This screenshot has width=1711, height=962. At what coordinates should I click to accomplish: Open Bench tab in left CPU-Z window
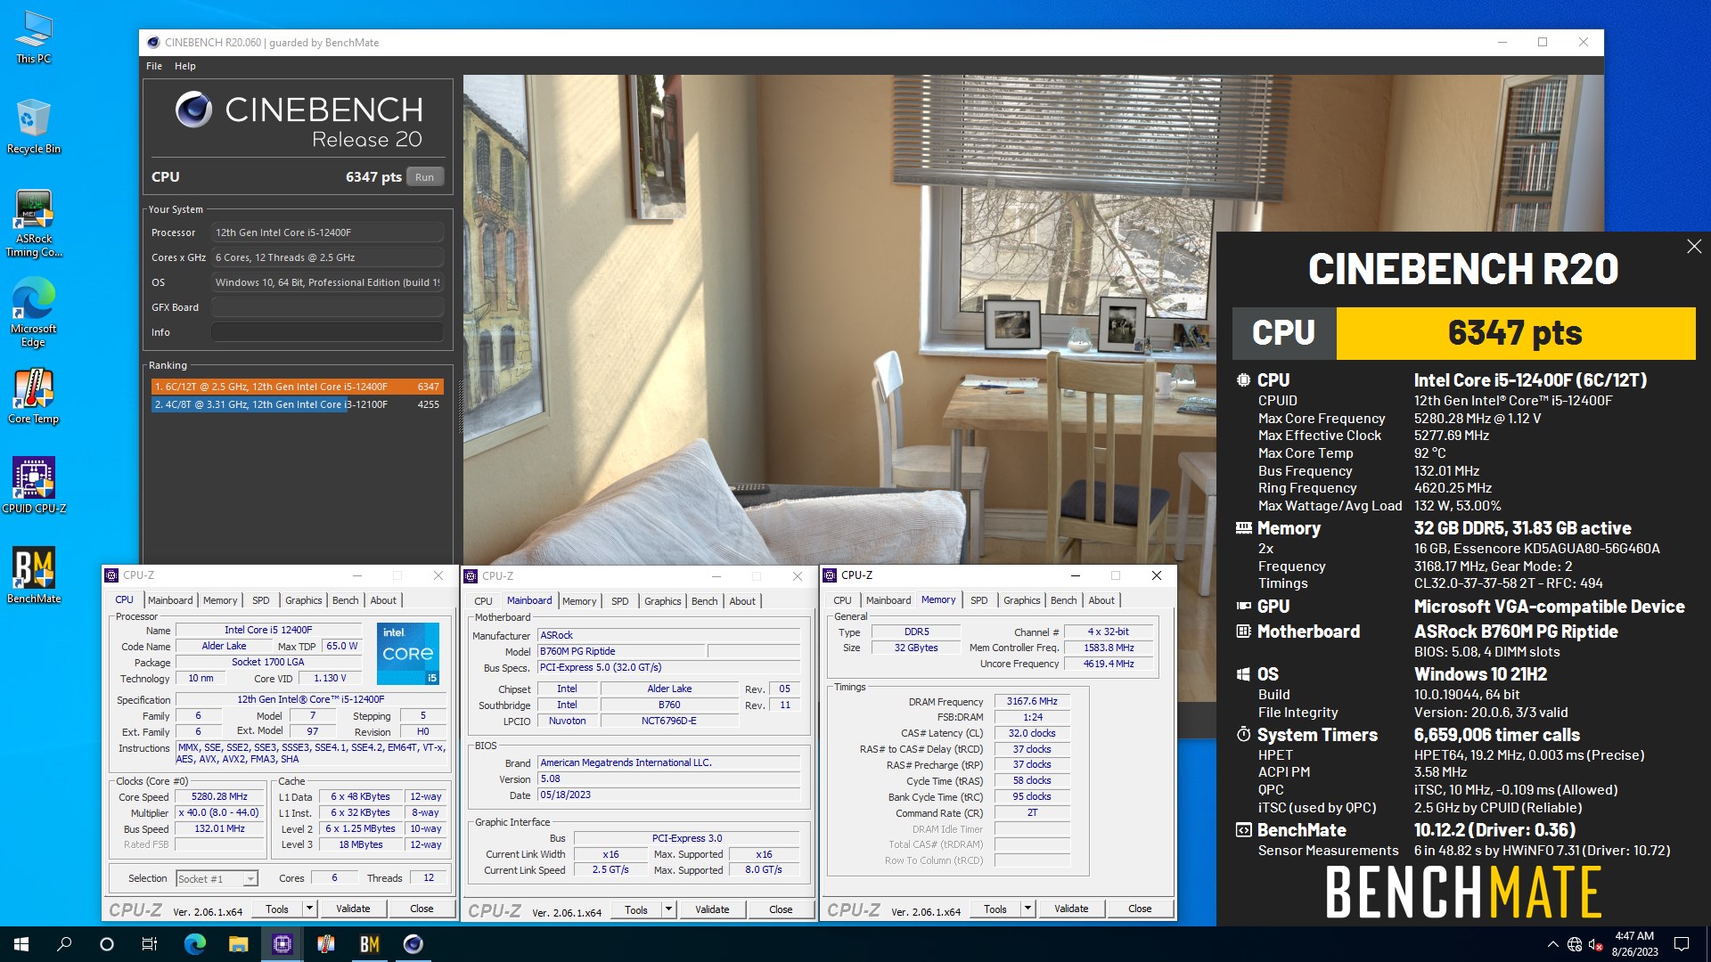click(345, 600)
